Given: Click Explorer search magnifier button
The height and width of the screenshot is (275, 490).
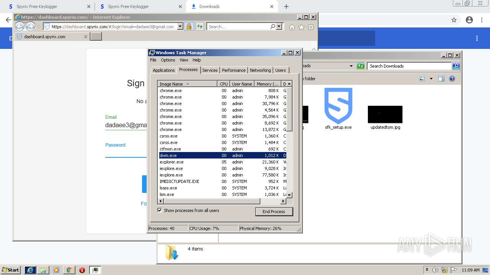Looking at the screenshot, I should [x=456, y=66].
